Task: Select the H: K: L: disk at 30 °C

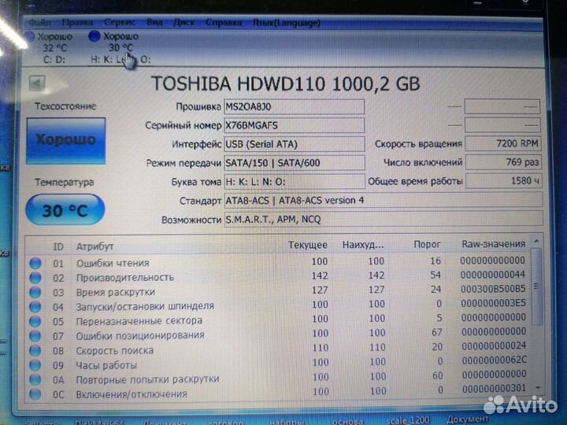Action: pos(120,47)
